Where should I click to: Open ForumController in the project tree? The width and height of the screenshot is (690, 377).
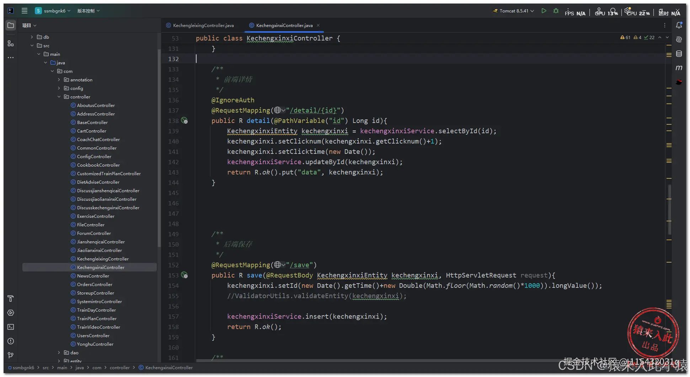pos(91,233)
